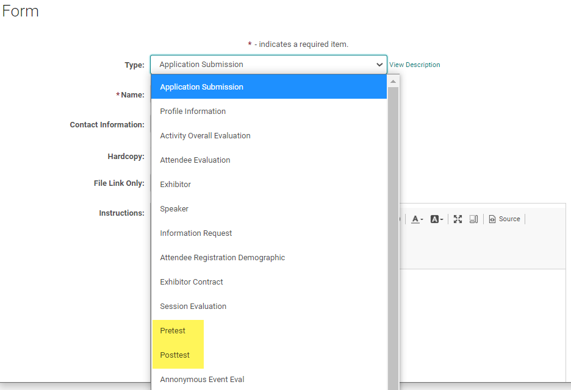The width and height of the screenshot is (571, 390).
Task: Select the Session Evaluation option
Action: point(193,307)
